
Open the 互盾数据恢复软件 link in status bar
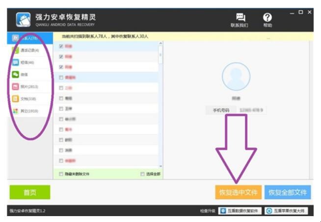coord(240,211)
